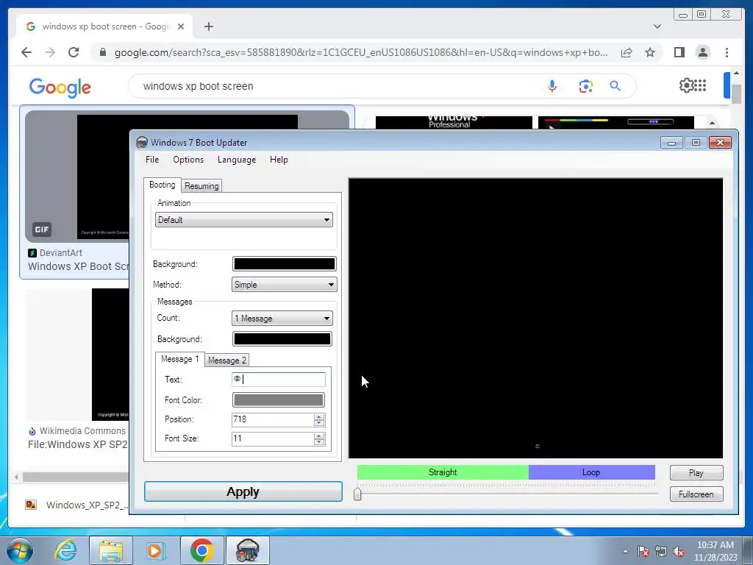Click the green Straight segment

point(443,472)
